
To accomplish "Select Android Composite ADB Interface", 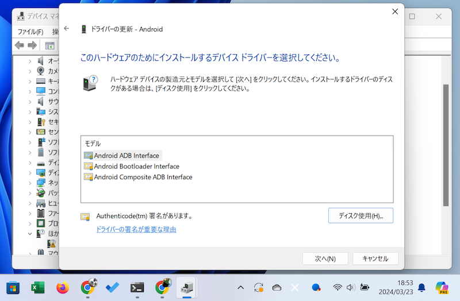I will pyautogui.click(x=143, y=177).
